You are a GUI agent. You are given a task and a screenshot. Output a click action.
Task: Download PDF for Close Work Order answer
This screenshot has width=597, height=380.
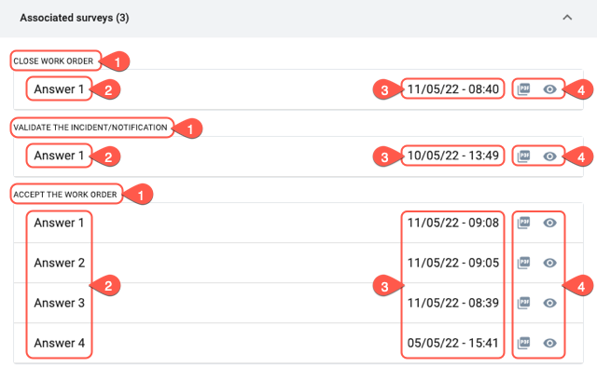pyautogui.click(x=523, y=89)
